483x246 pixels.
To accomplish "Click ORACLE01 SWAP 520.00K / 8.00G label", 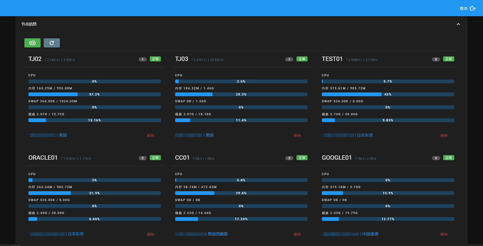I will pos(49,200).
